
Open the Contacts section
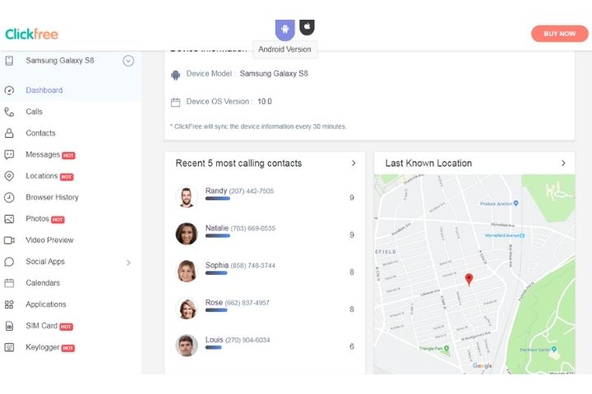40,133
